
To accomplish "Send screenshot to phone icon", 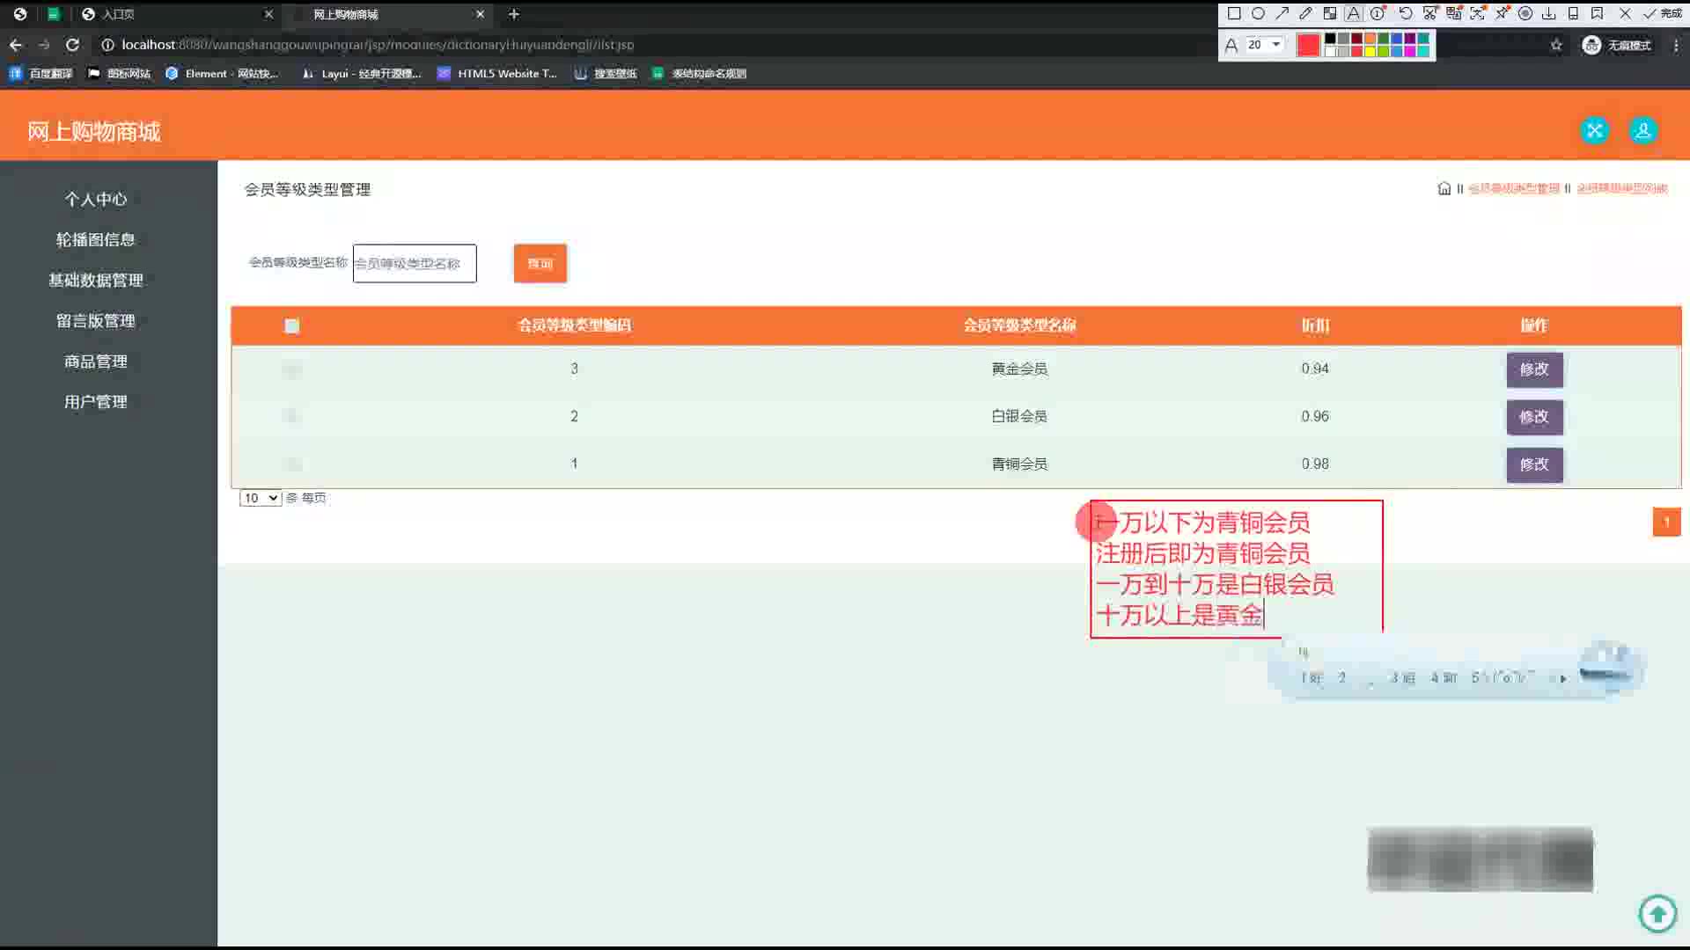I will click(x=1573, y=13).
